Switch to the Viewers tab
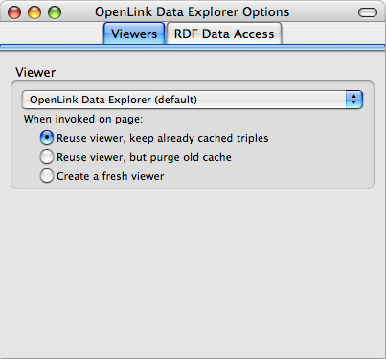Viewport: 386px width, 359px height. point(134,34)
